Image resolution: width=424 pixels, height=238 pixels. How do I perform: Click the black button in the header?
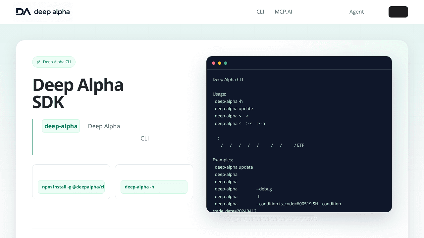click(x=398, y=12)
